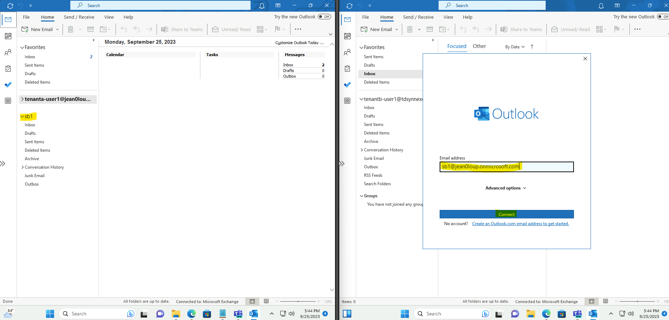Screen dimensions: 669x320
Task: Click Email address input field in dialog
Action: click(506, 167)
